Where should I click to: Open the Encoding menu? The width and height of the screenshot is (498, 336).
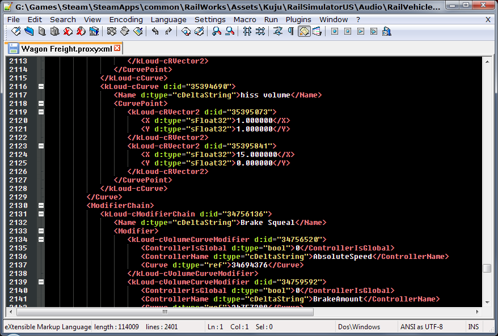(x=125, y=19)
